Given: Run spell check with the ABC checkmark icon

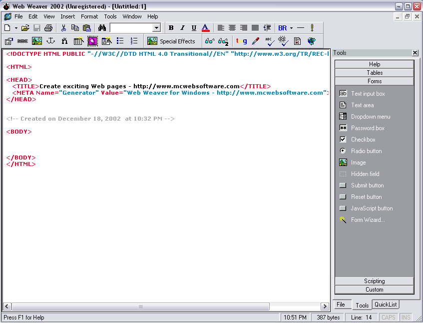Looking at the screenshot, I should coord(270,41).
